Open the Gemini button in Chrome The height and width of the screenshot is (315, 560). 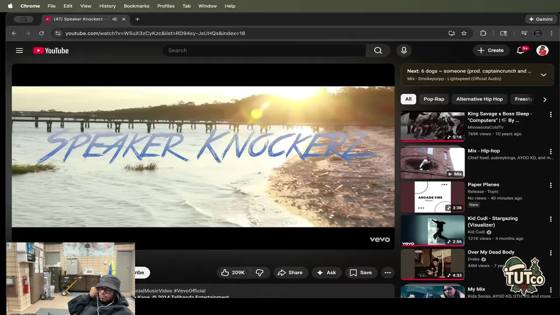click(x=540, y=19)
